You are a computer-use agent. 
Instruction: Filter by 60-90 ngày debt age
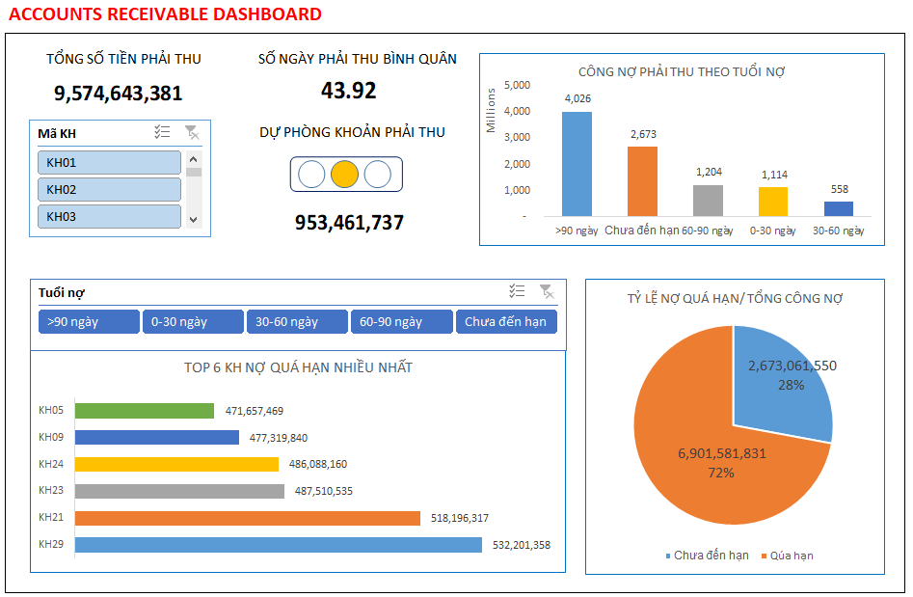point(401,322)
